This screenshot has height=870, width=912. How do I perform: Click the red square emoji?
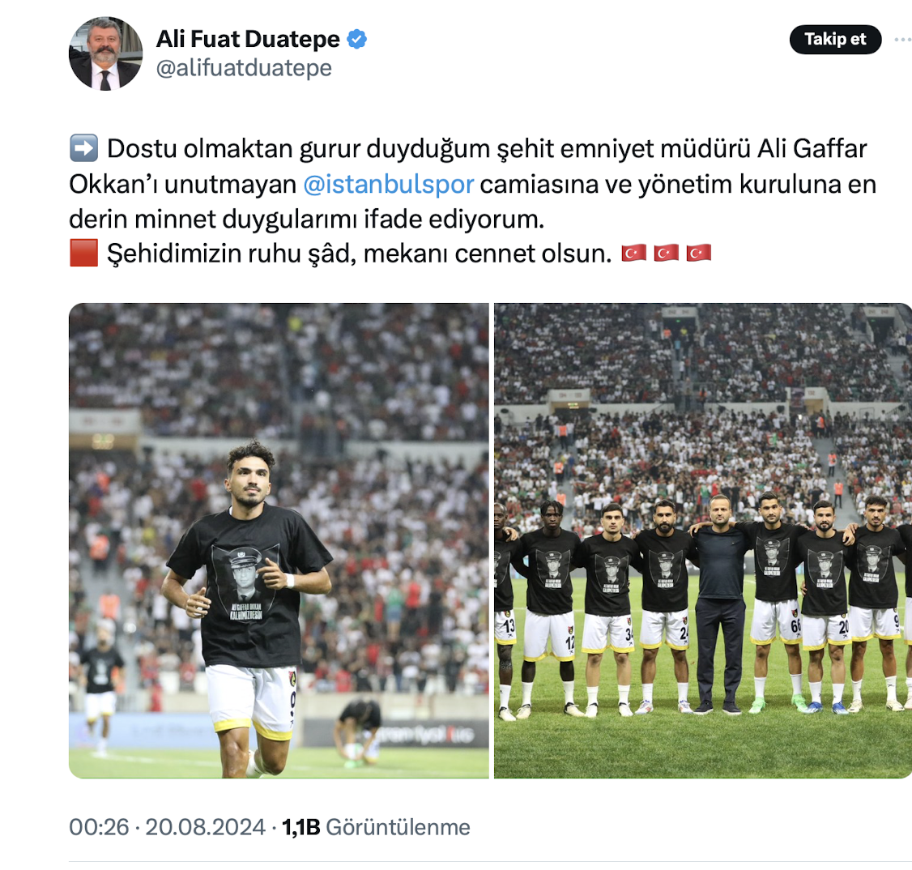pyautogui.click(x=83, y=253)
